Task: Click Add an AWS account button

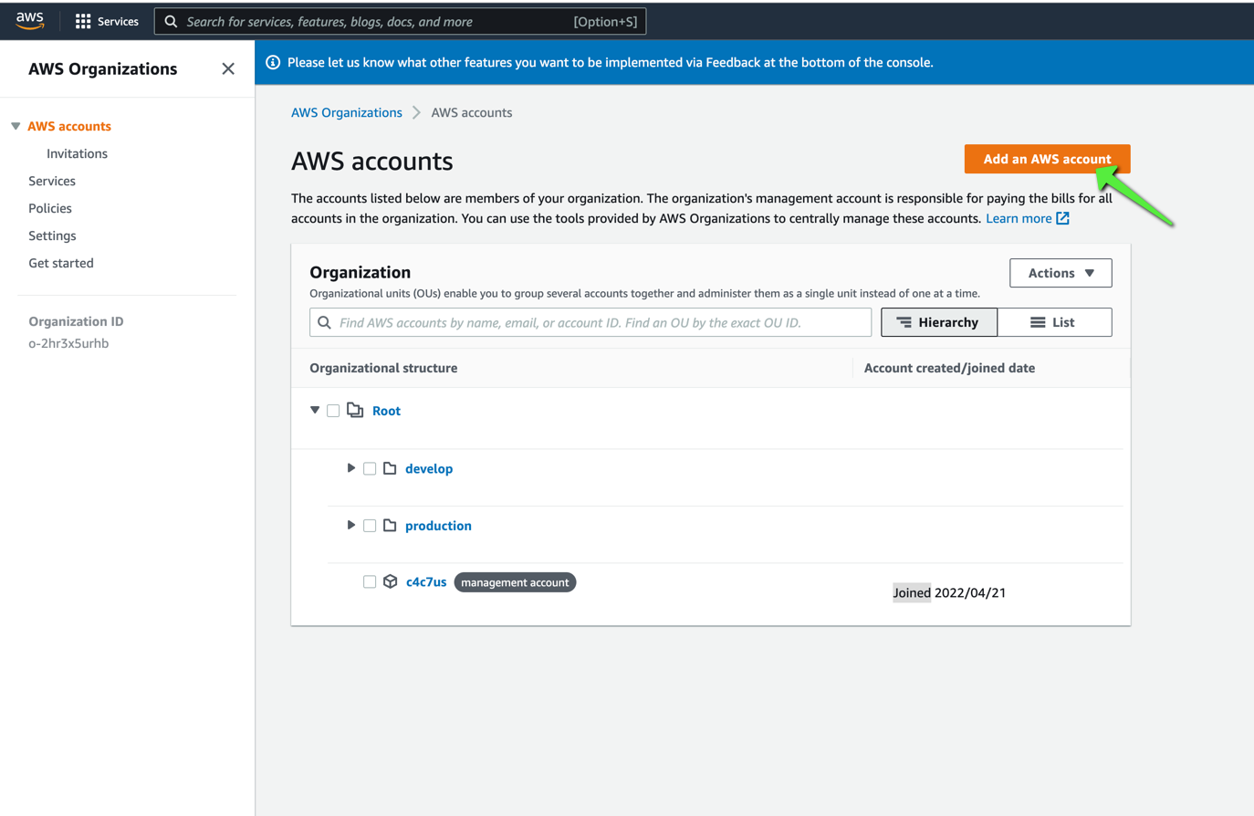Action: pos(1047,159)
